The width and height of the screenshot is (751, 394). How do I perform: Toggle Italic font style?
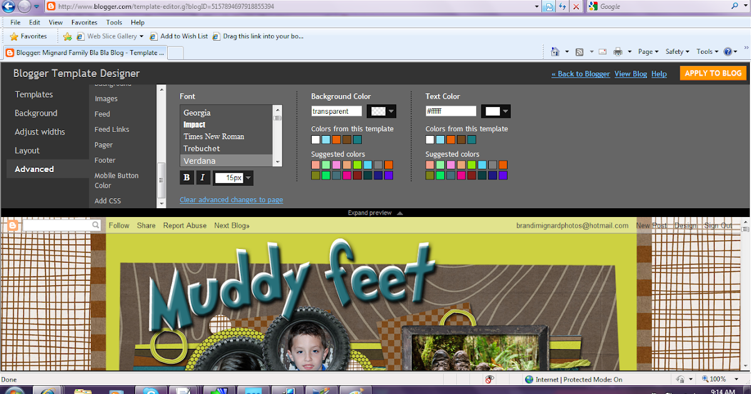coord(203,178)
